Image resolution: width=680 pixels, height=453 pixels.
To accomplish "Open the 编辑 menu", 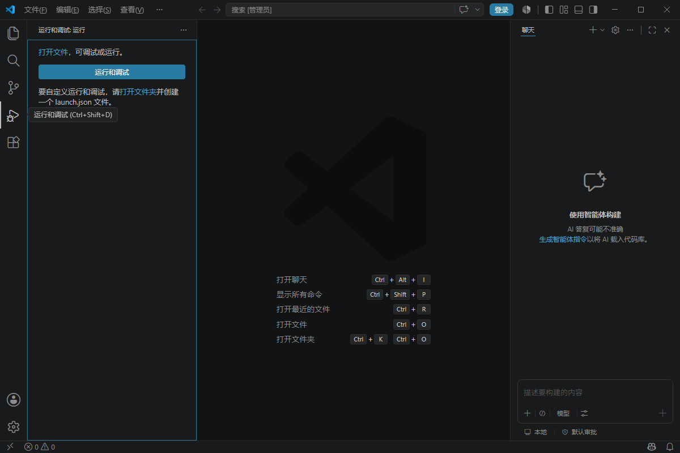I will tap(67, 10).
